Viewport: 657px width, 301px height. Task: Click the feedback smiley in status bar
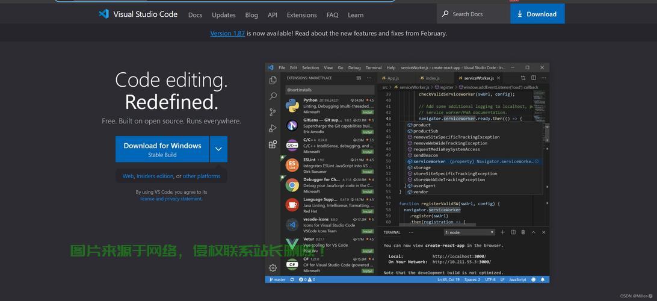tap(534, 279)
